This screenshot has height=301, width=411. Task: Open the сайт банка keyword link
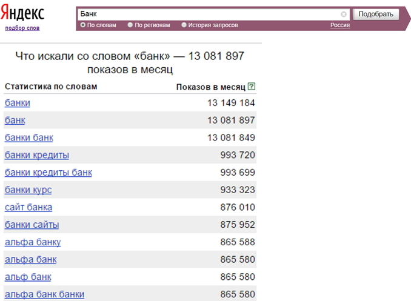[28, 207]
